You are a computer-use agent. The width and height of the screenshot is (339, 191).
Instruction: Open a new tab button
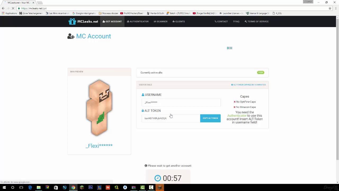39,3
